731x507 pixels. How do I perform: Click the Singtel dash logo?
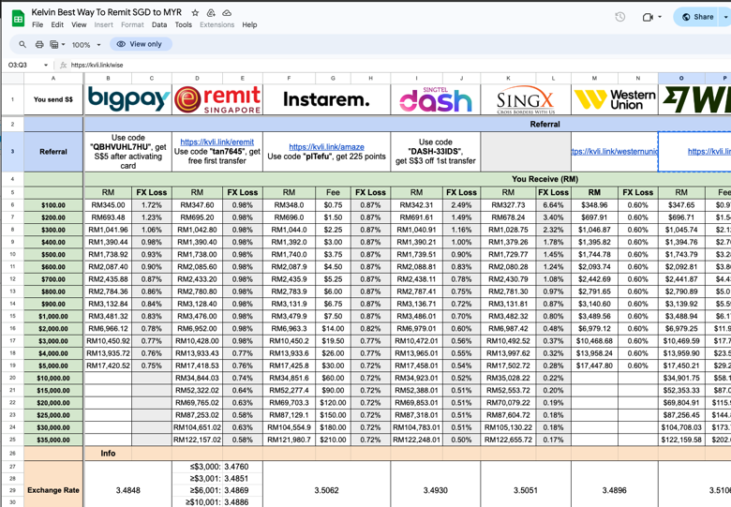[436, 99]
